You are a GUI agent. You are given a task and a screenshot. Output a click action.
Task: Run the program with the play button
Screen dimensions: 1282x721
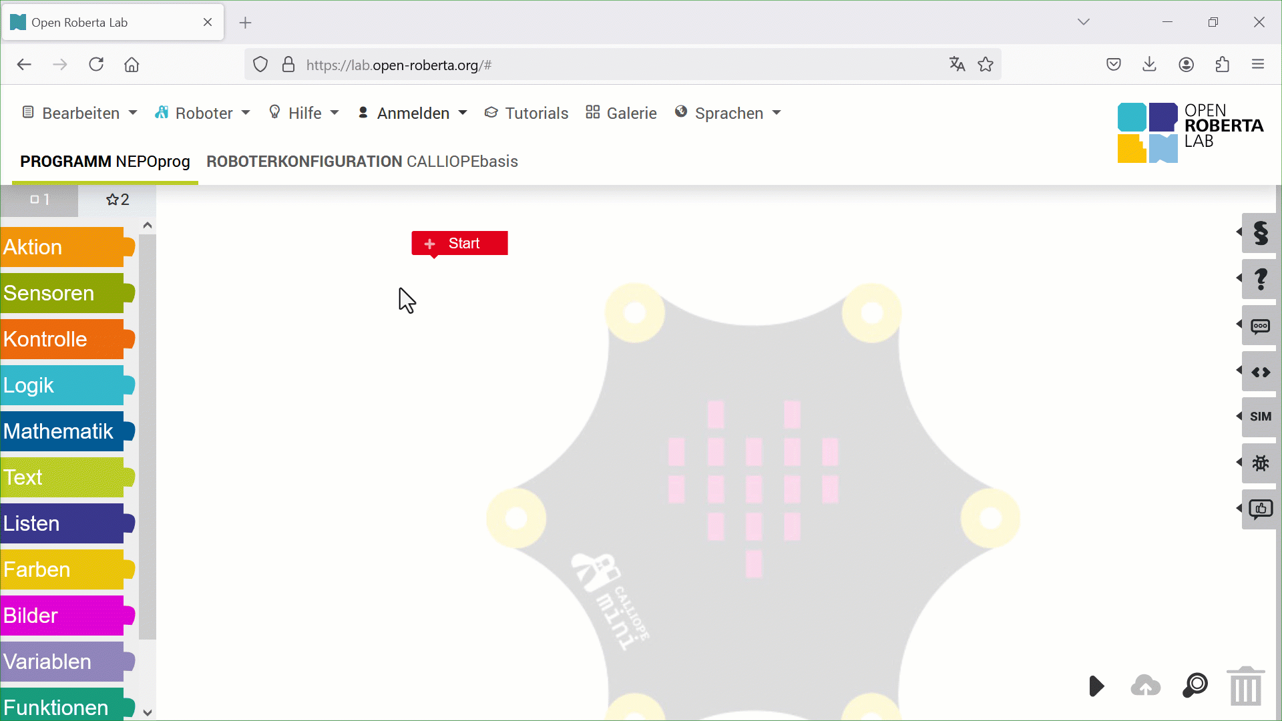(1096, 686)
